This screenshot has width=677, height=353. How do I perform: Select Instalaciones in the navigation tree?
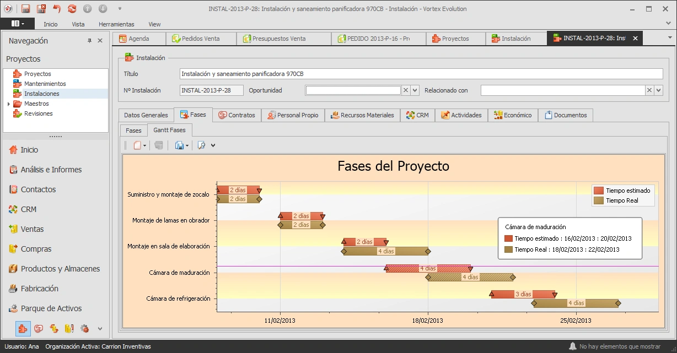[41, 94]
